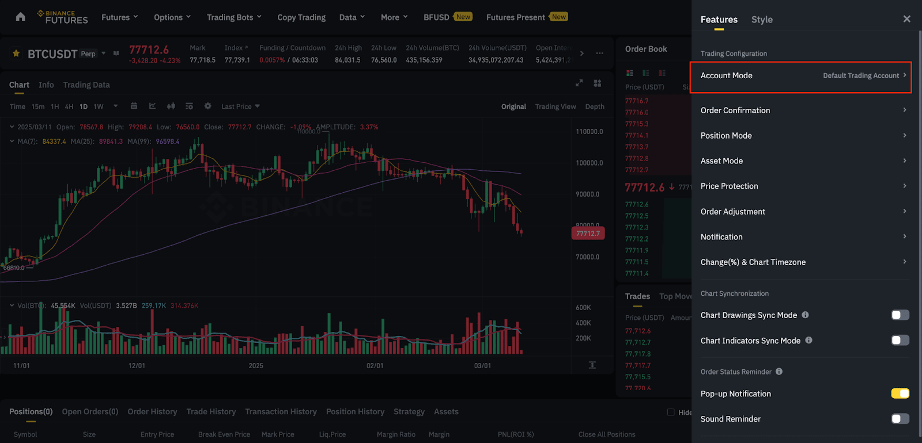Turn on Sound Reminder switch
The image size is (922, 443).
coord(900,419)
